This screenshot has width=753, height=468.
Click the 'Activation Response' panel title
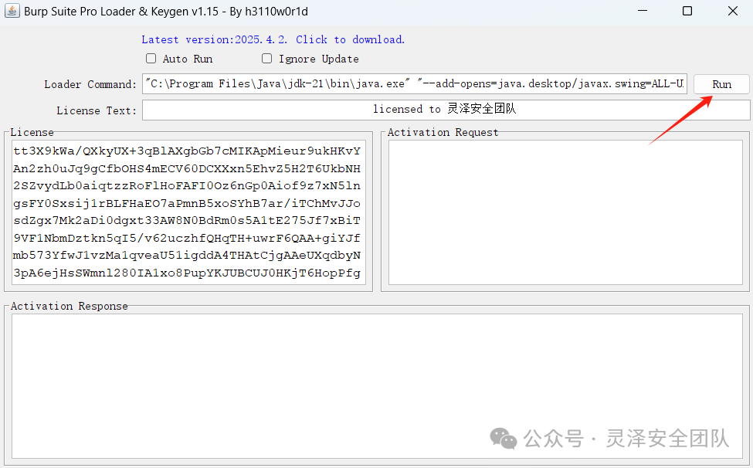[x=70, y=307]
